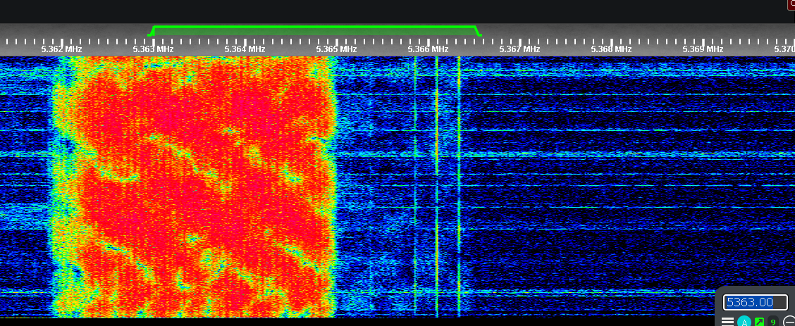This screenshot has width=795, height=326.
Task: Click the 5.367 MHz label on frequency scale
Action: [519, 49]
